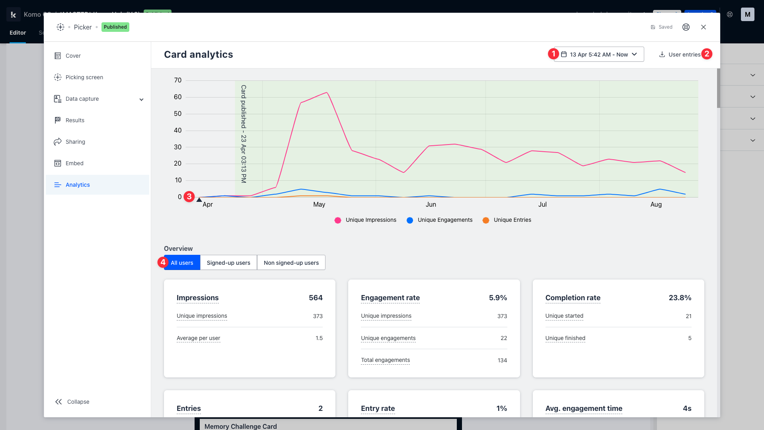Expand the top chevron in the right background panel
The image size is (764, 430).
[x=752, y=75]
